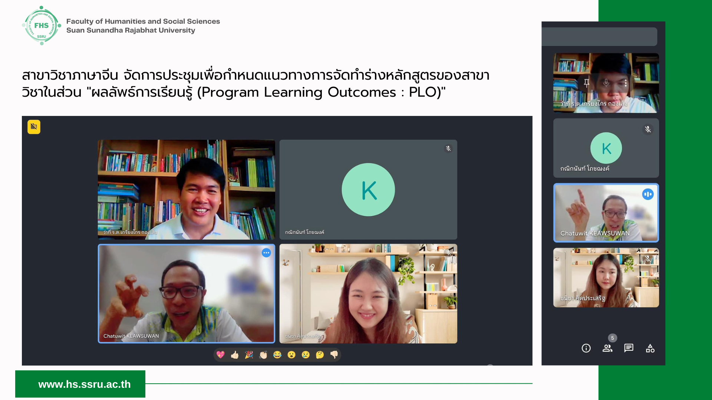Mute microphone on top sidebar tile
The height and width of the screenshot is (400, 712).
[x=606, y=83]
